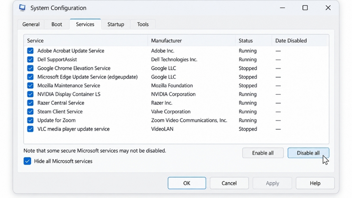Sort by the Status column header
Viewport: 352px width, 198px height.
point(253,41)
